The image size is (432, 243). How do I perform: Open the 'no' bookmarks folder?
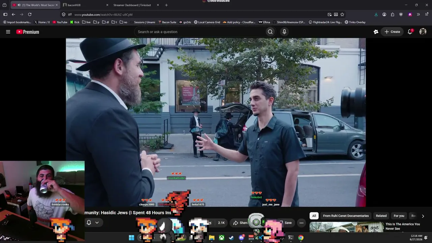click(x=124, y=22)
